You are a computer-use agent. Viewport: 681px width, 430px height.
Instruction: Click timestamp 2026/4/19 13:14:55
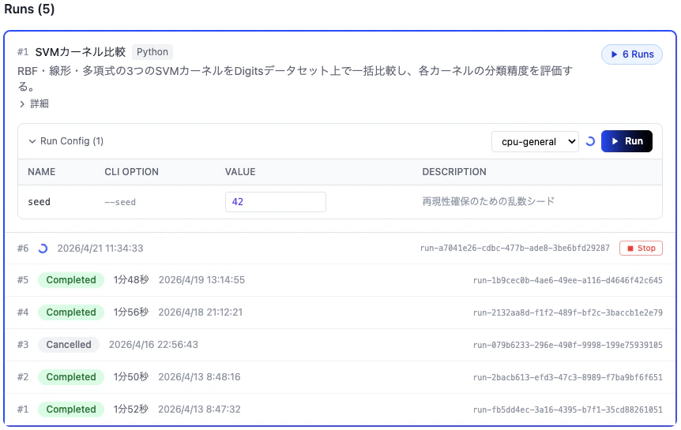click(x=201, y=280)
